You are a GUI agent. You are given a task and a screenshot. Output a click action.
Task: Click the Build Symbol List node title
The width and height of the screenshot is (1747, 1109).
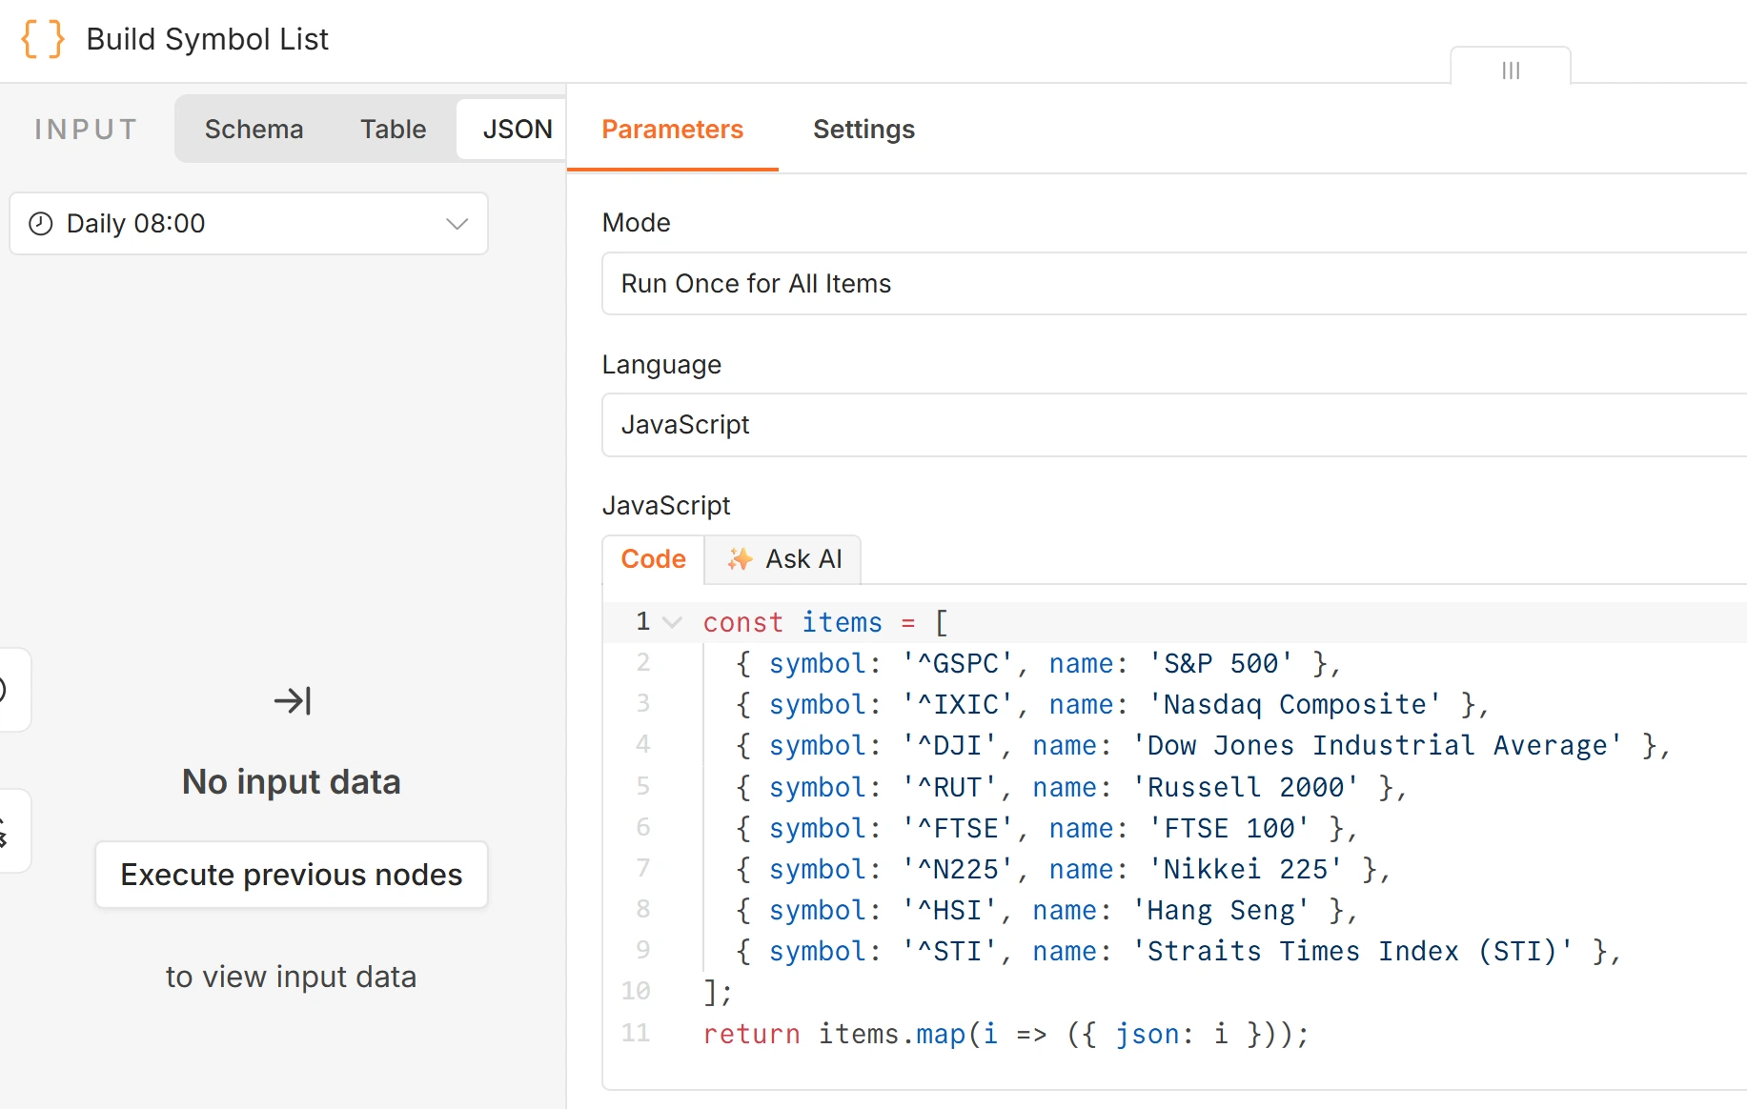pyautogui.click(x=207, y=39)
